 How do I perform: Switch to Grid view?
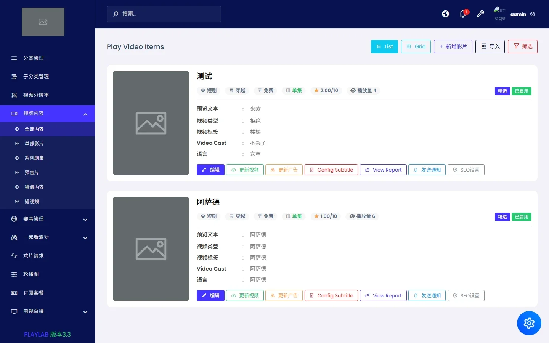click(416, 46)
